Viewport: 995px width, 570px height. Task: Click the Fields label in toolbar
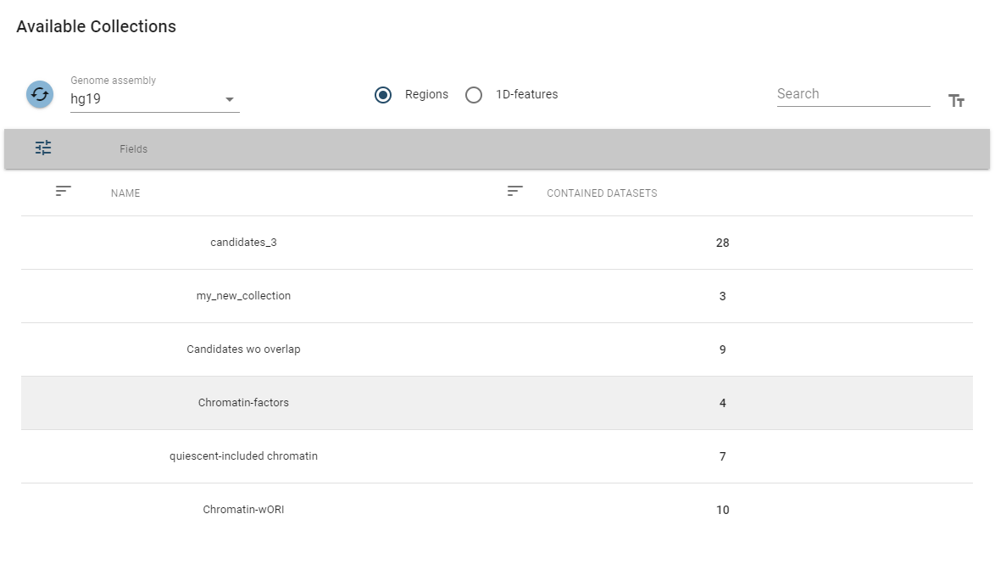tap(133, 149)
